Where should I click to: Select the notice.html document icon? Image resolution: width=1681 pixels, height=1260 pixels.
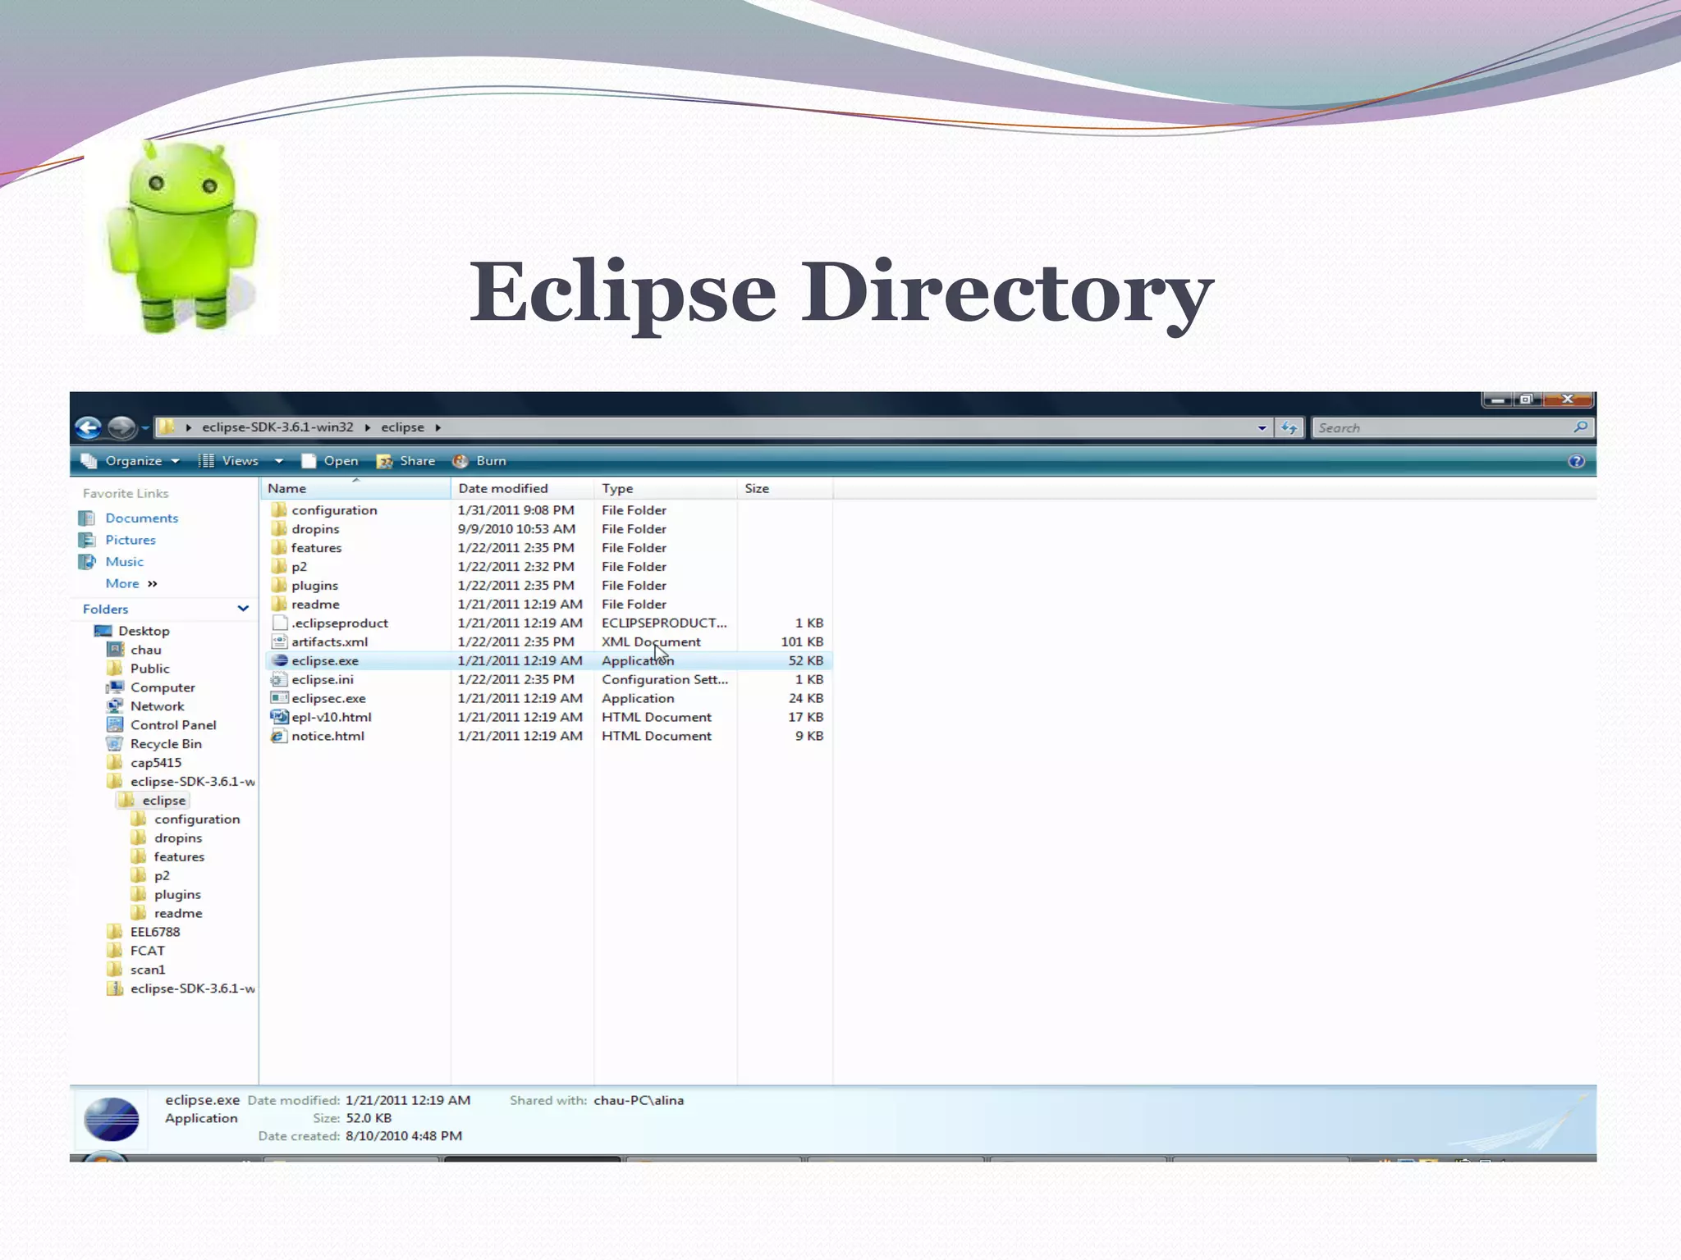(x=279, y=736)
